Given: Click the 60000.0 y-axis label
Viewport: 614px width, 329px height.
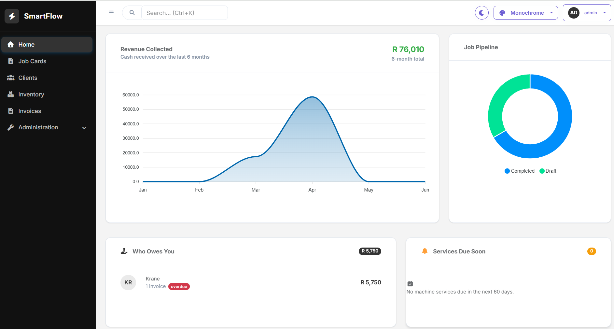Looking at the screenshot, I should [x=131, y=95].
